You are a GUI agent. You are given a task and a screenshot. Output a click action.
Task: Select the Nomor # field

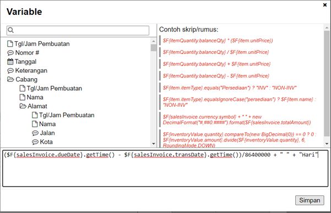(27, 53)
